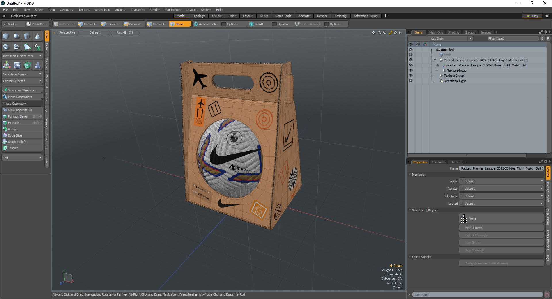Click the viewport zoom magnifier icon
Viewport: 552px width, 299px height.
pyautogui.click(x=385, y=33)
